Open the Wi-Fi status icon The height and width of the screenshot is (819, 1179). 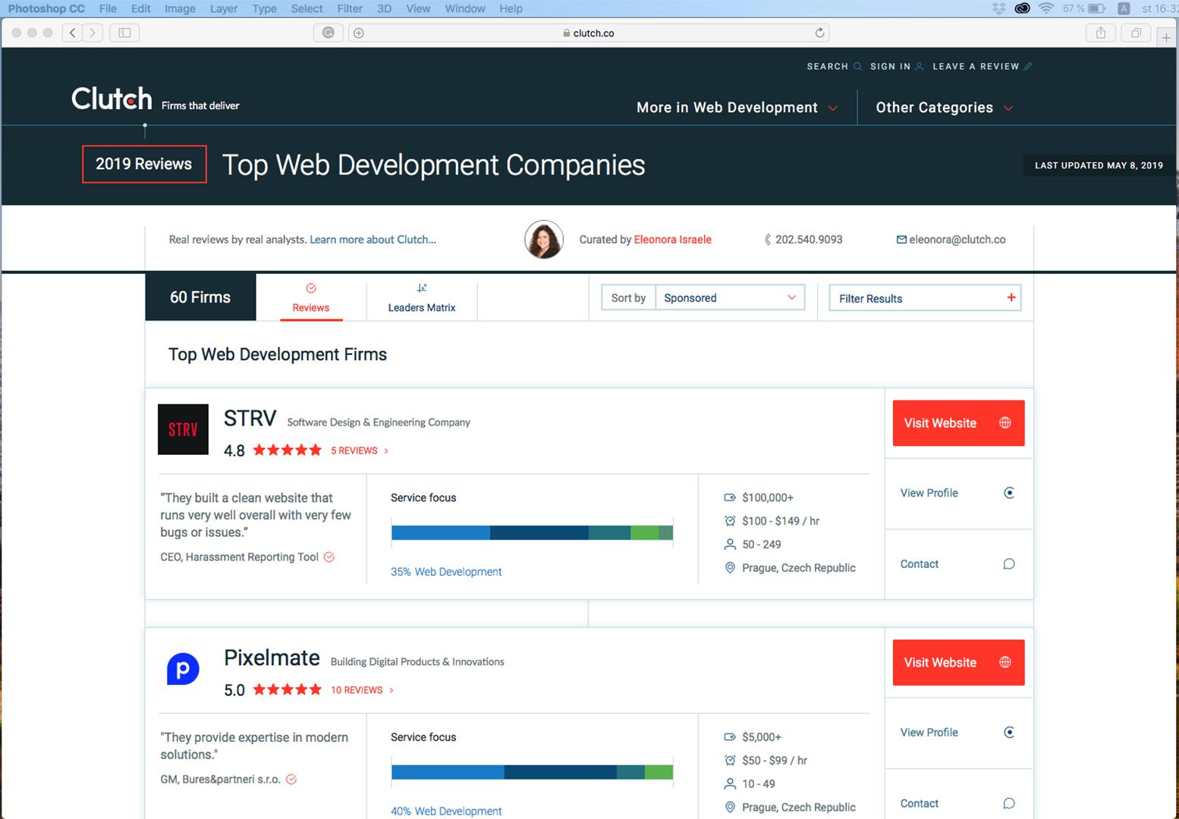[x=1046, y=8]
